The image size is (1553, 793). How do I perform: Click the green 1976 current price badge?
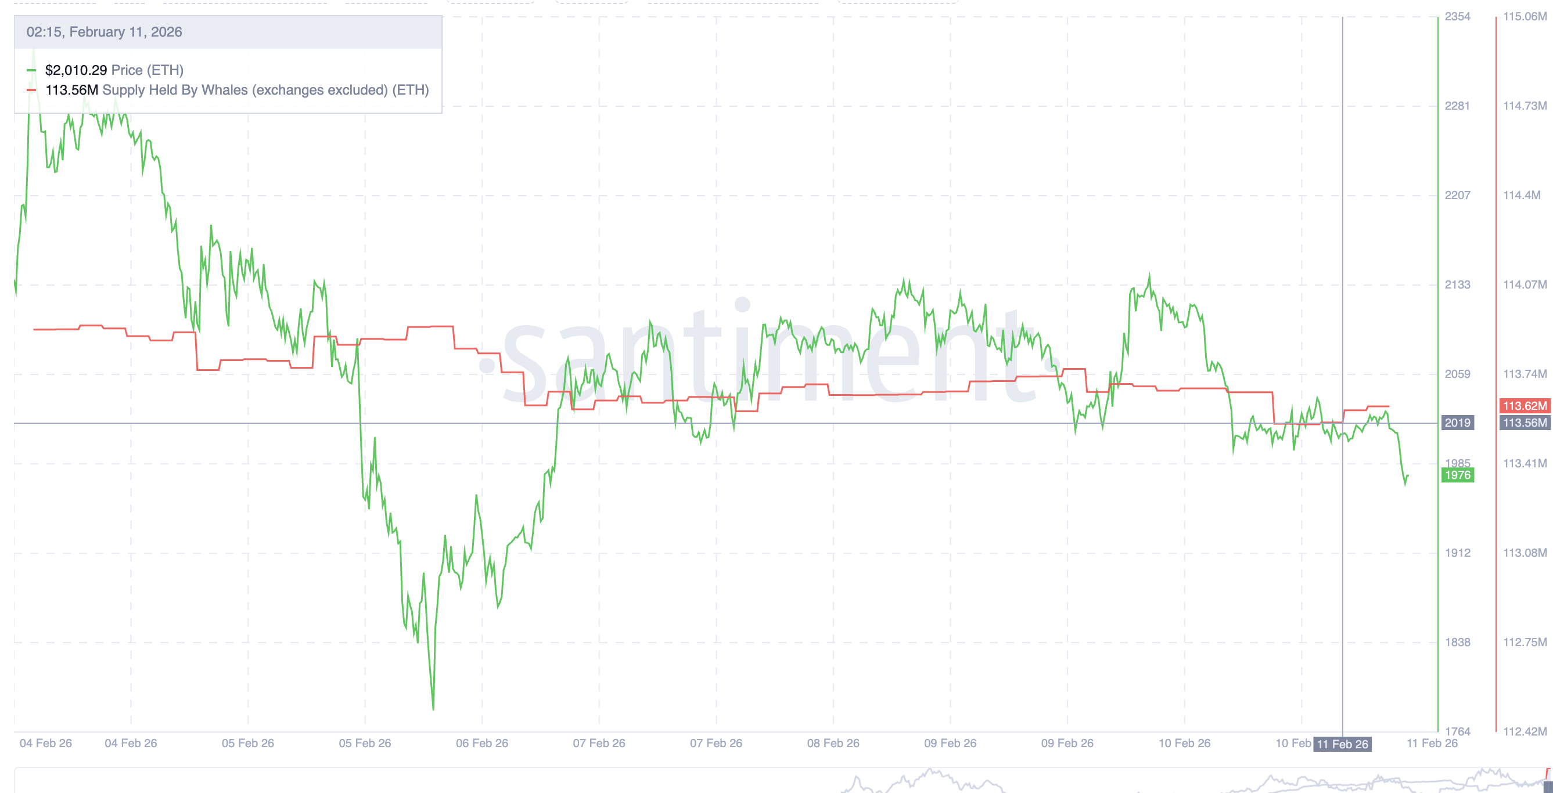pos(1457,475)
